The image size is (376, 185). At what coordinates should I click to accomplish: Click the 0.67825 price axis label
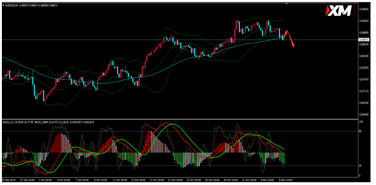(x=364, y=68)
